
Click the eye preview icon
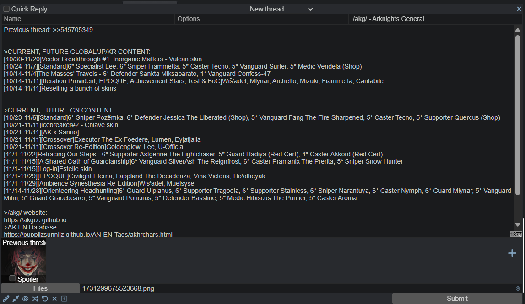click(x=26, y=299)
